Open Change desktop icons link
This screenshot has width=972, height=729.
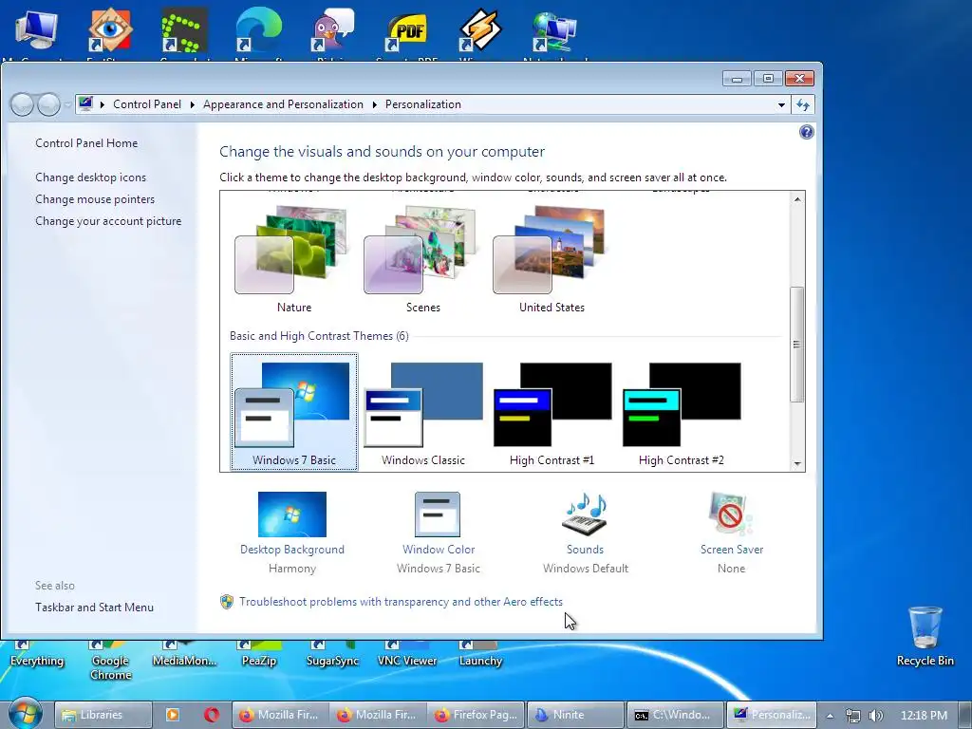coord(90,178)
